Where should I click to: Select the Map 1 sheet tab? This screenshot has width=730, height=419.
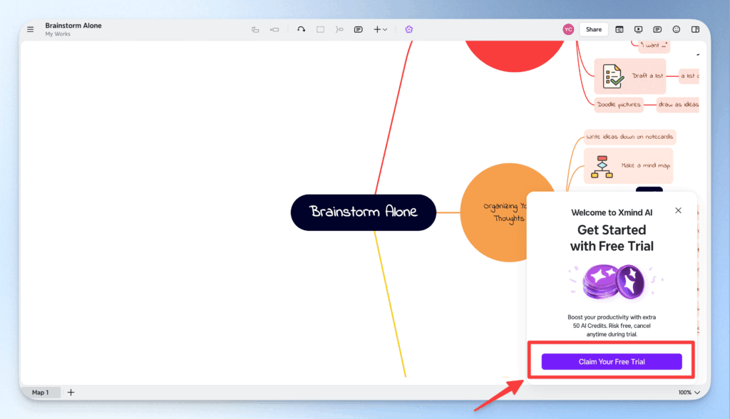coord(41,392)
